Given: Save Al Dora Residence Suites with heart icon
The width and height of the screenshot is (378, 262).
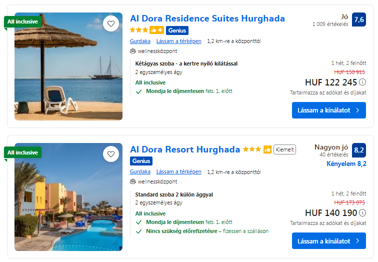Looking at the screenshot, I should (x=110, y=23).
